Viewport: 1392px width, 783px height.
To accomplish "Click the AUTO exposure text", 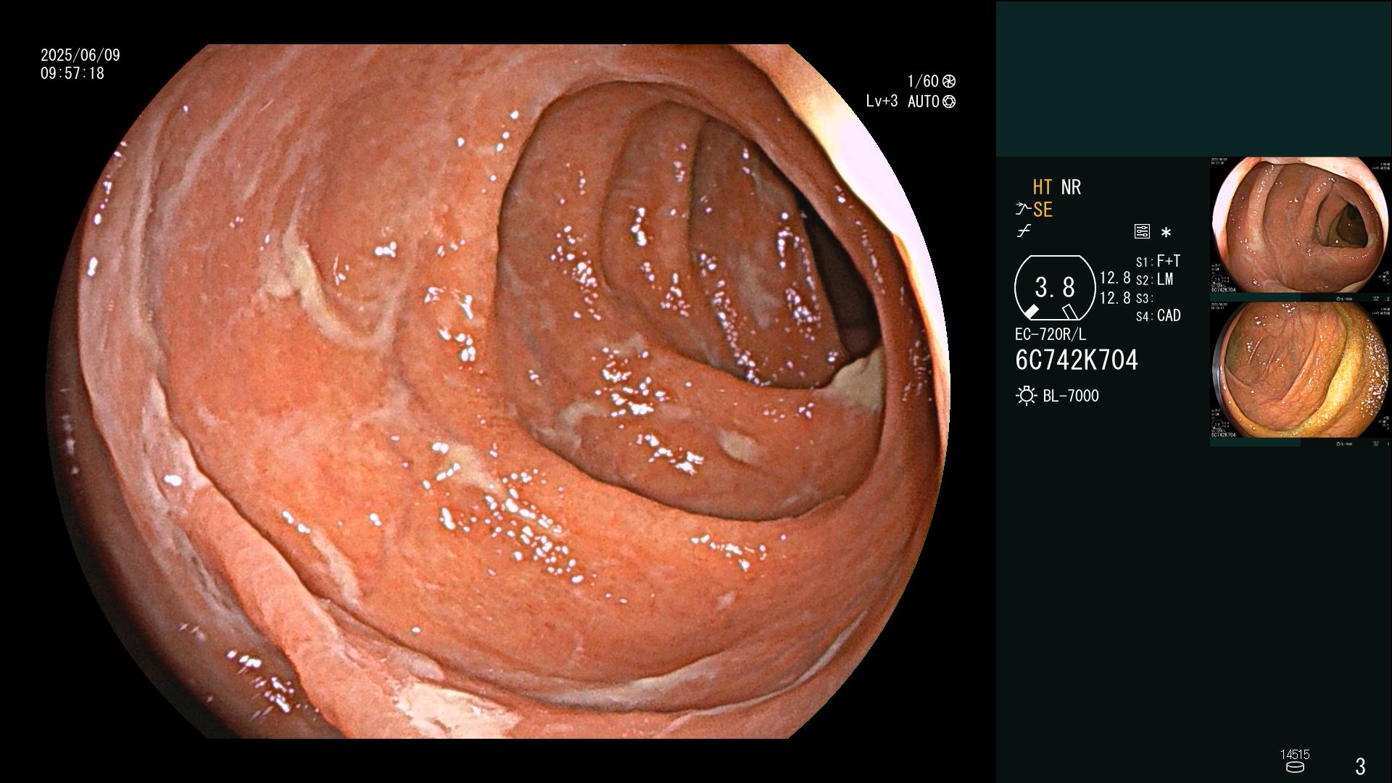I will pyautogui.click(x=924, y=101).
